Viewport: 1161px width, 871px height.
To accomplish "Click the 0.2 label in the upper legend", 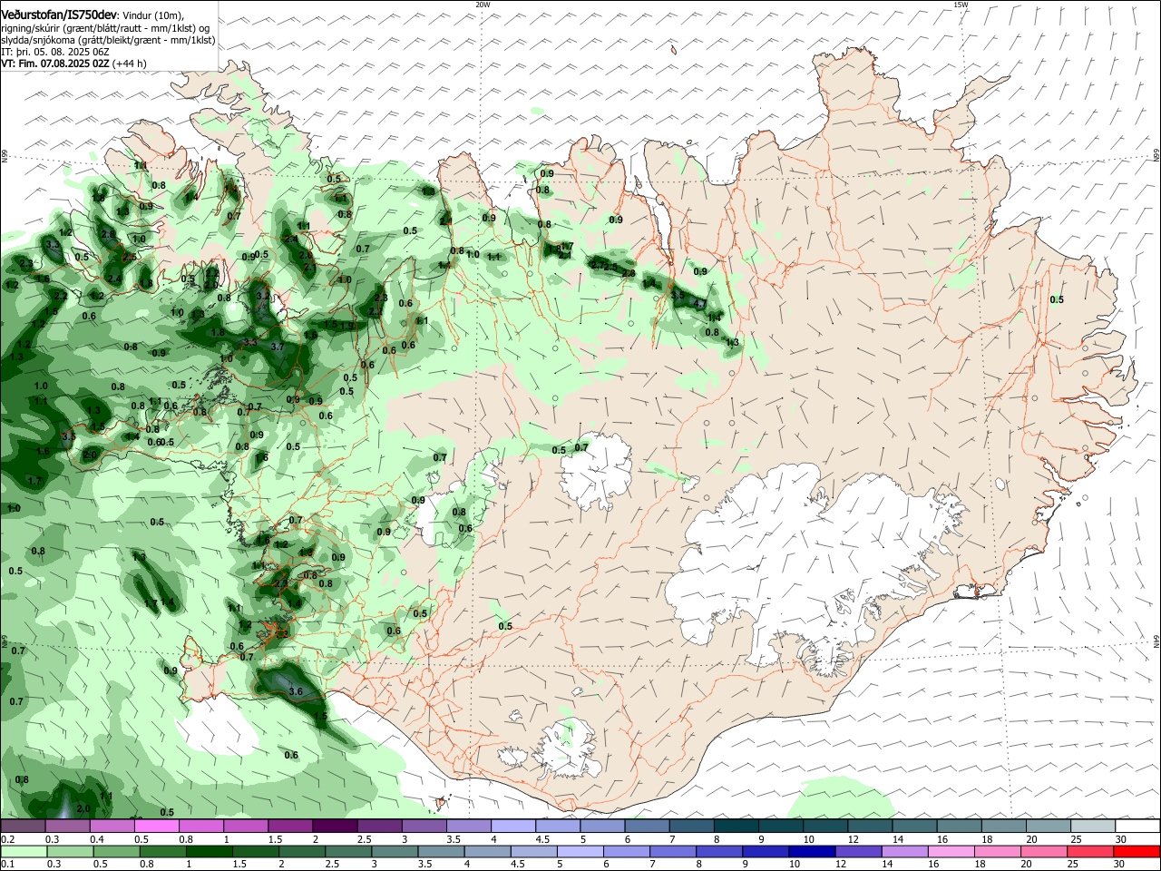I will (x=7, y=839).
